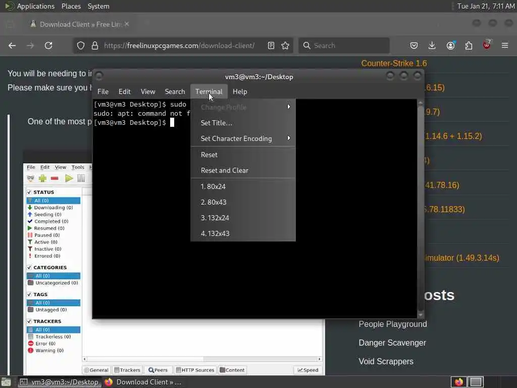
Task: Open the Pocket save icon
Action: (x=414, y=45)
